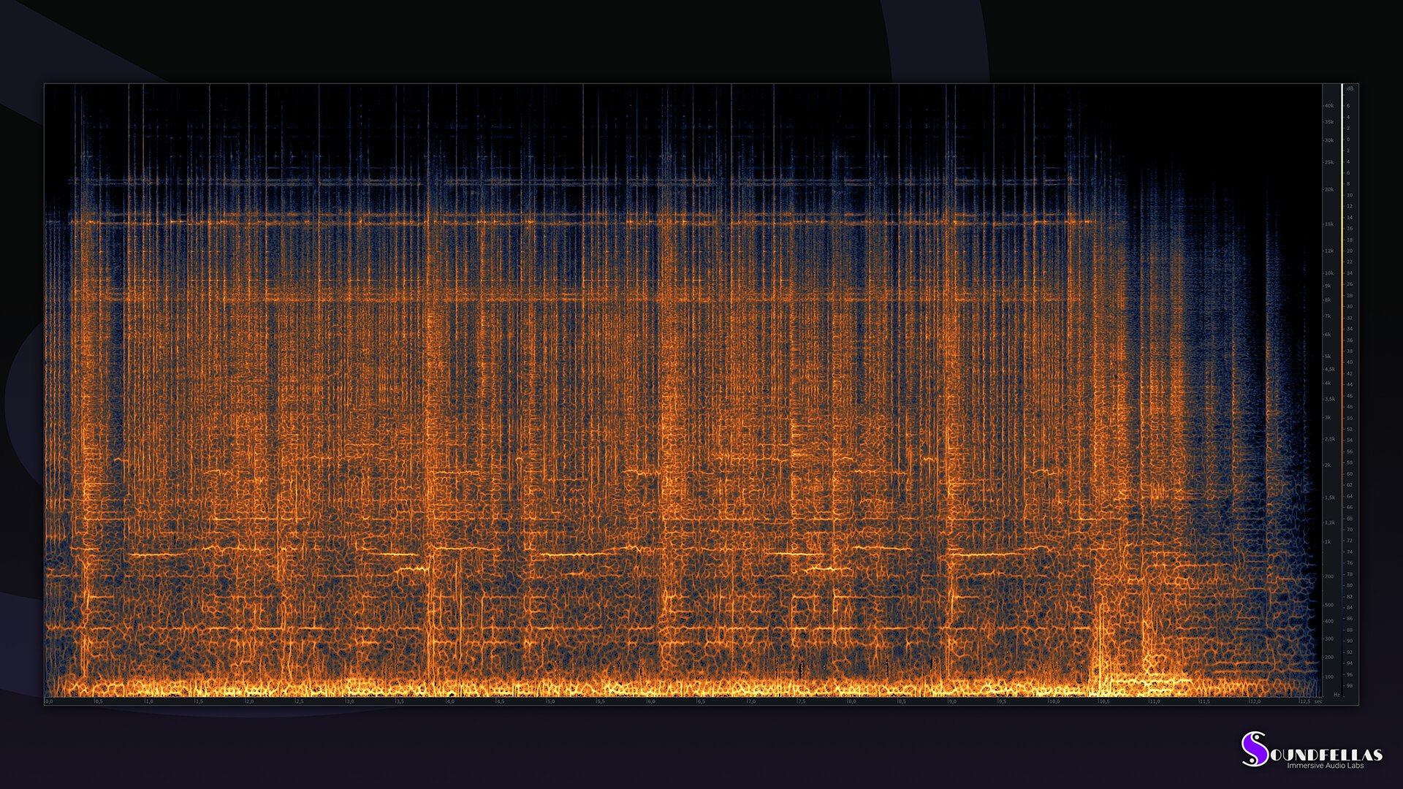Click the 12,0 second time ruler mark
This screenshot has height=789, width=1403.
(x=1254, y=701)
